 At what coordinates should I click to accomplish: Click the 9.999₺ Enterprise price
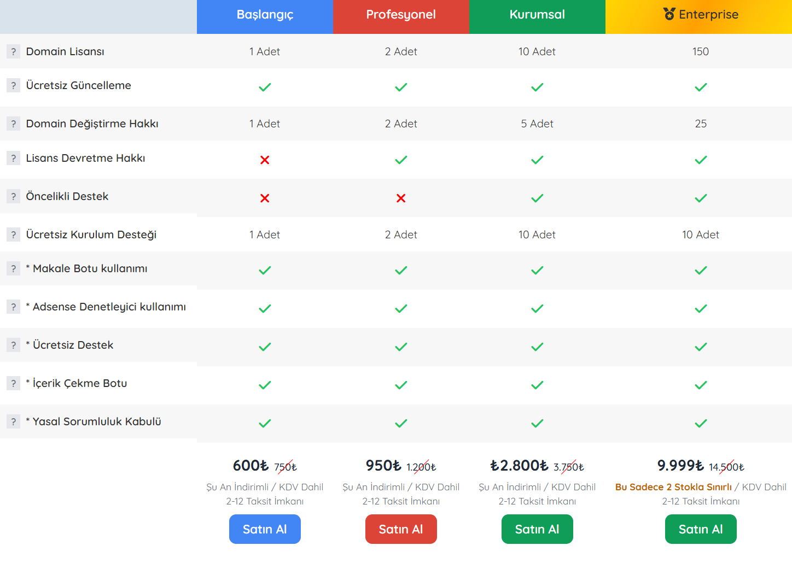680,465
